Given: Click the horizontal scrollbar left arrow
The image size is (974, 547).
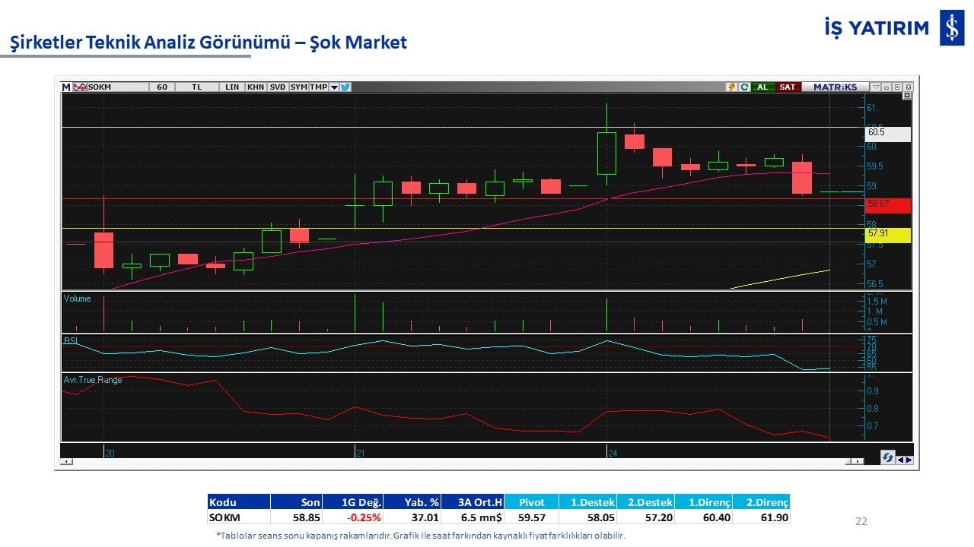Looking at the screenshot, I should (x=67, y=461).
